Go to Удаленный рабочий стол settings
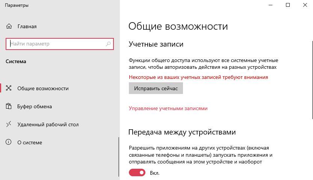Screen dimensions: 313x180 click(48, 124)
